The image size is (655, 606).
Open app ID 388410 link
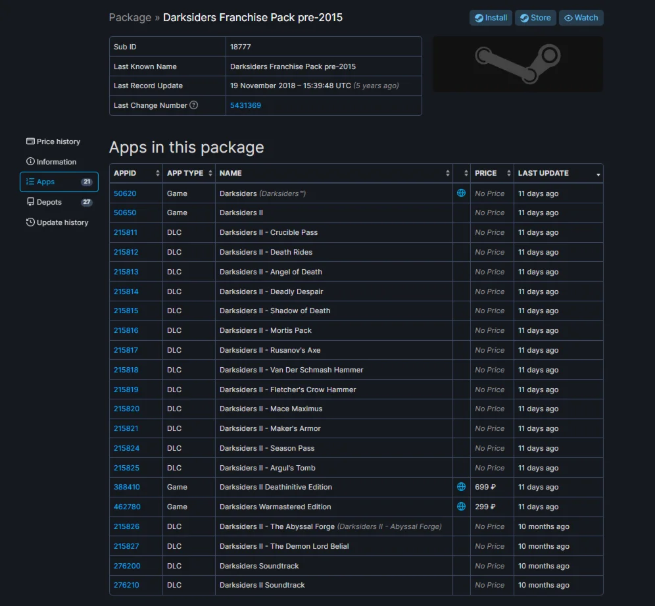pyautogui.click(x=126, y=487)
